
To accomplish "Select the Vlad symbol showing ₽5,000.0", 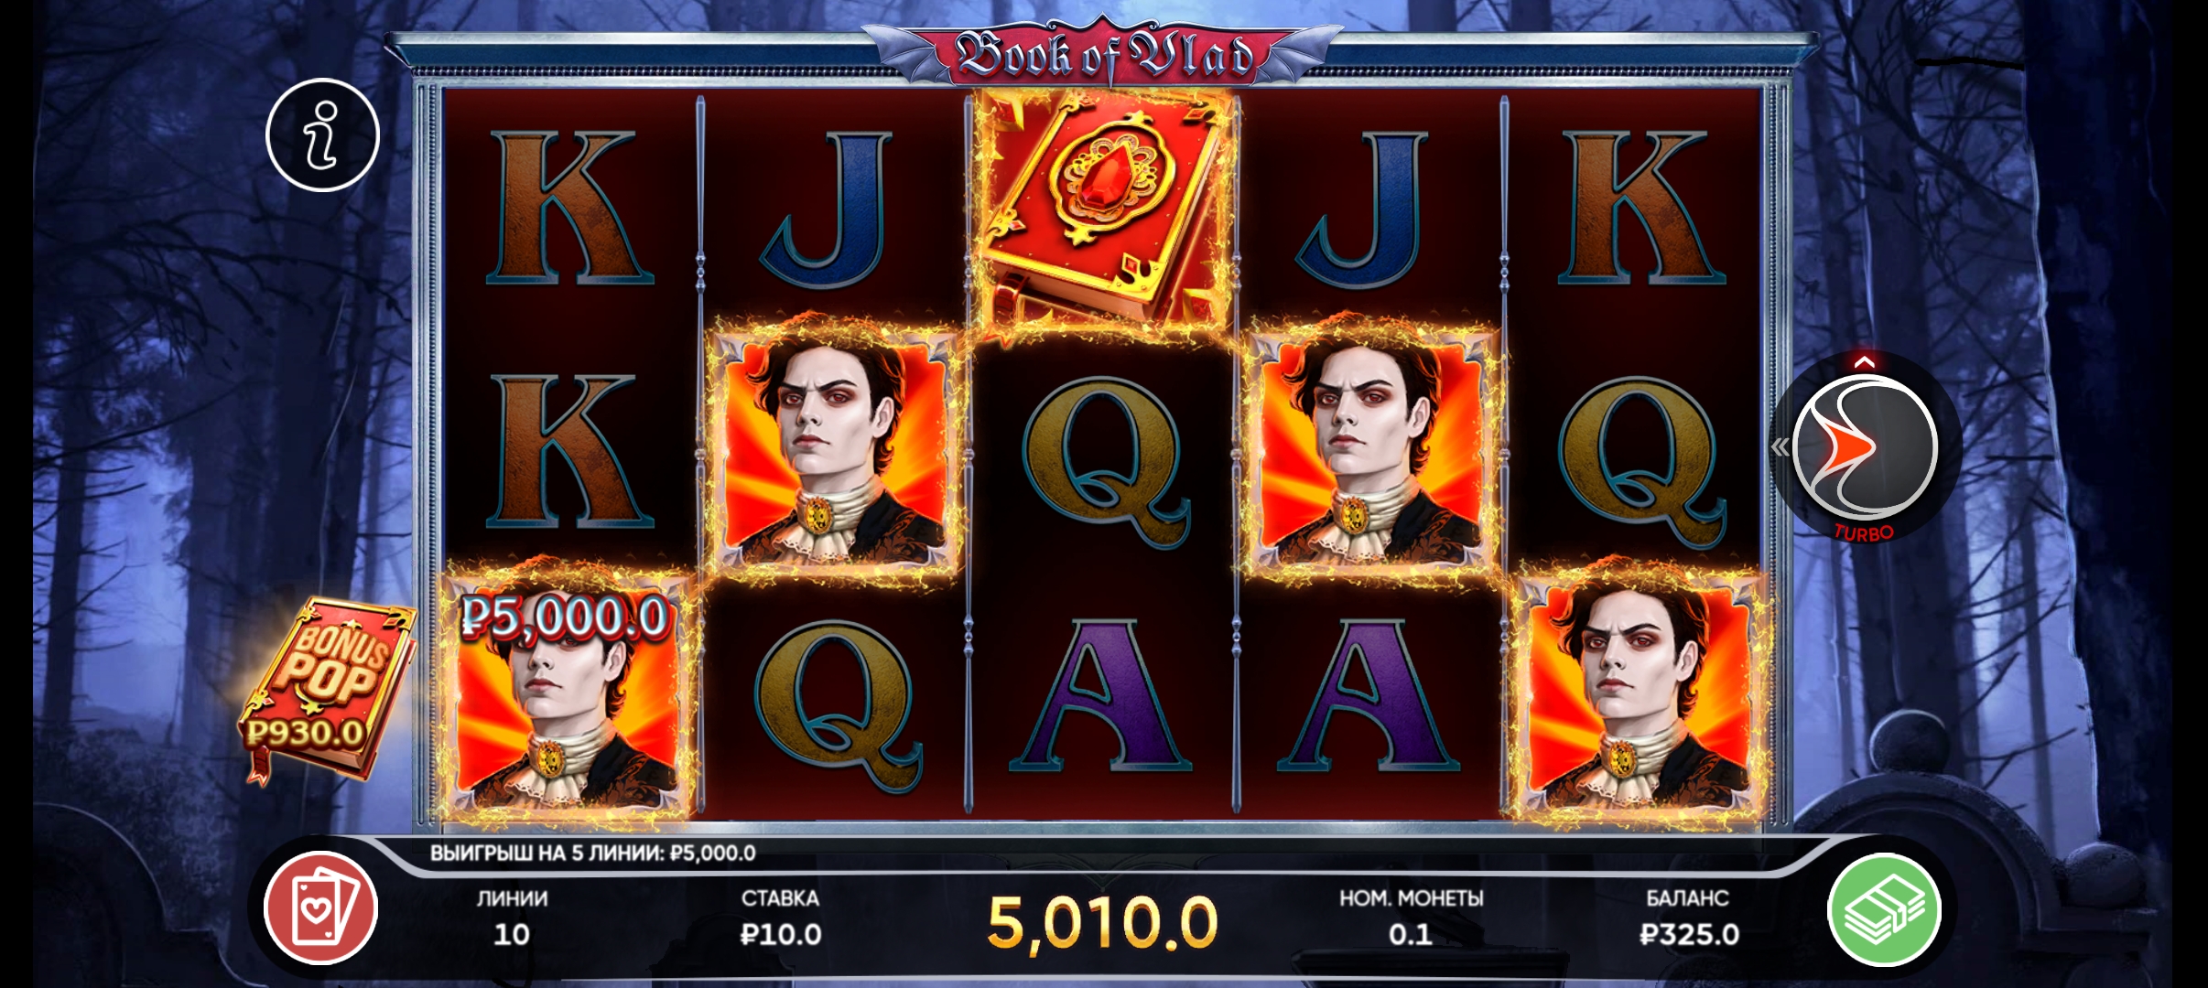I will click(568, 695).
